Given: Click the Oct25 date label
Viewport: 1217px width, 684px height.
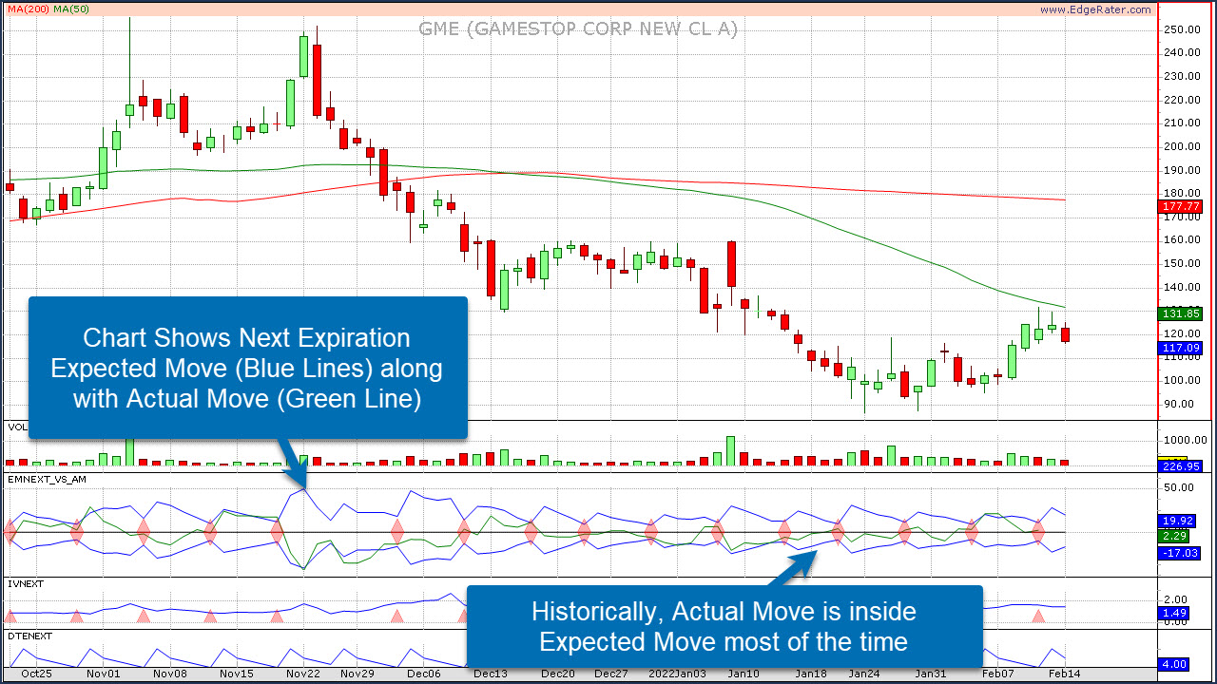Looking at the screenshot, I should click(36, 674).
